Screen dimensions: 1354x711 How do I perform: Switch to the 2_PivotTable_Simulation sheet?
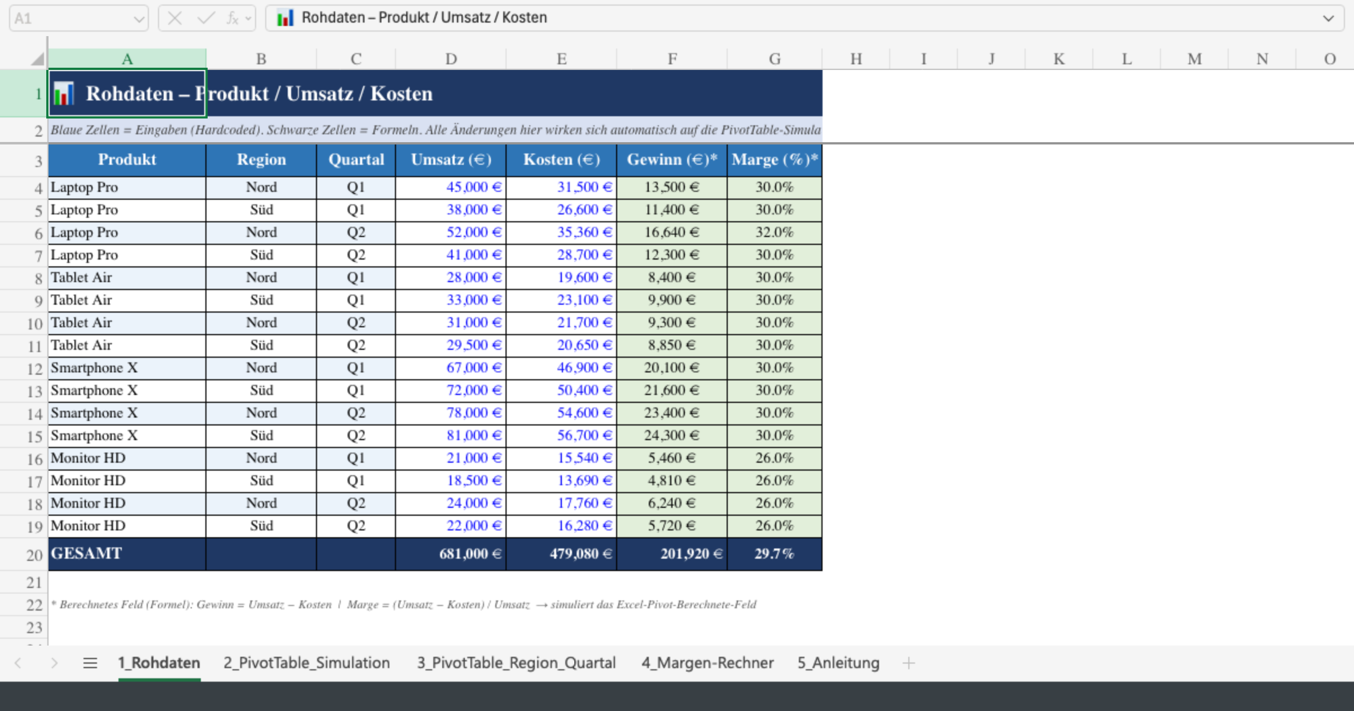(x=307, y=663)
